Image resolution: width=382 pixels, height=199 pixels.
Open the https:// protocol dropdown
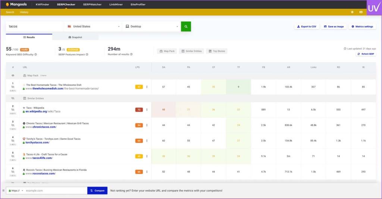coord(15,190)
